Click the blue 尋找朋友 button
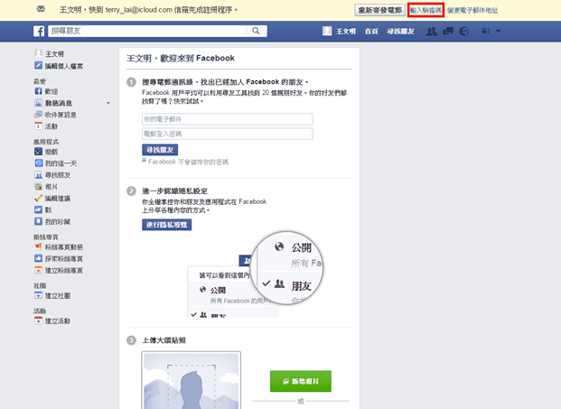Screen dimensions: 561x409 click(x=160, y=150)
